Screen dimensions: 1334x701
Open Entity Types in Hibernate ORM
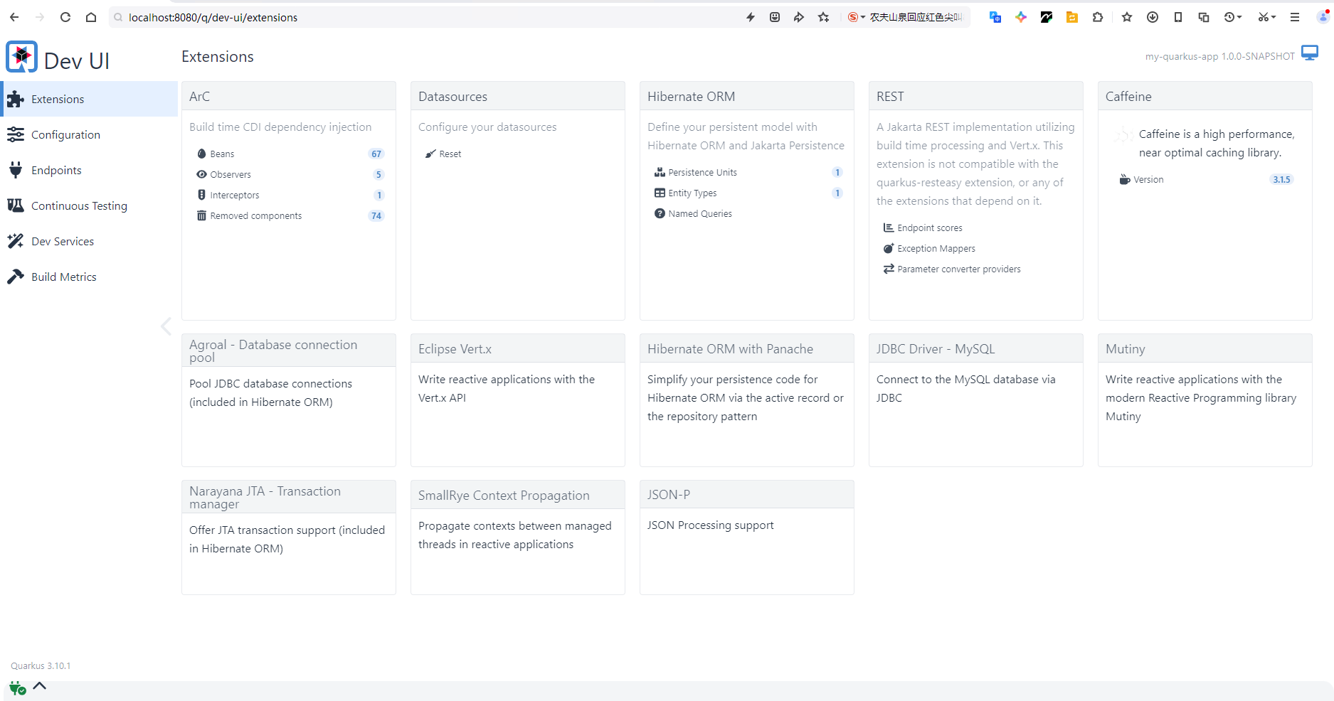692,193
